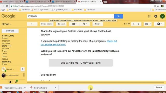Open the Chrome extension icon
Viewport: 166px width, 93px height.
162,6
